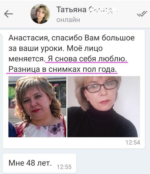Tap the line 'Анастасия, спасибо Вам большое'
This screenshot has width=150, height=174.
click(x=71, y=38)
